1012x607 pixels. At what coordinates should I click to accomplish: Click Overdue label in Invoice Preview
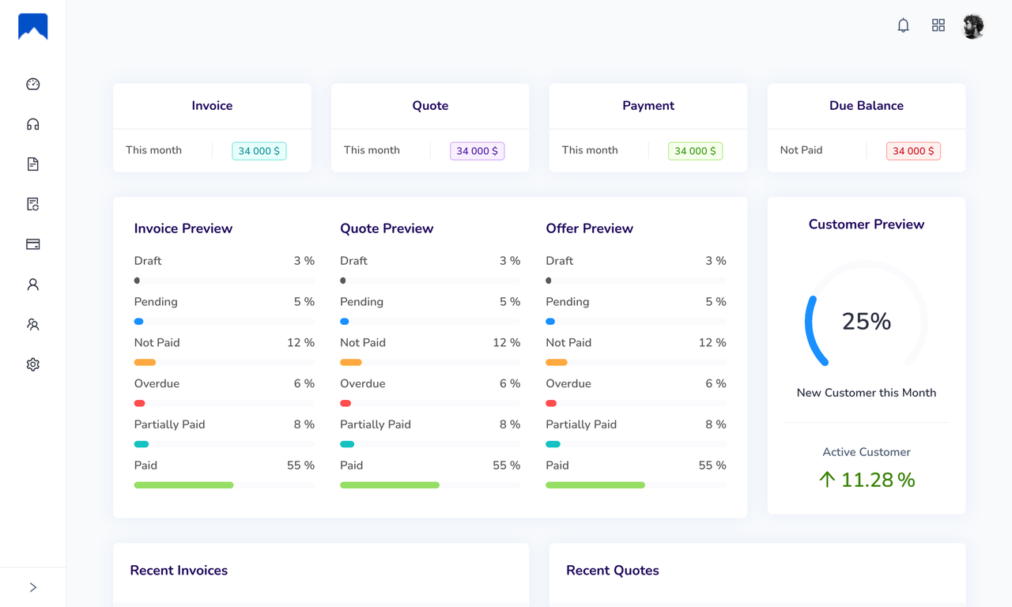(157, 383)
